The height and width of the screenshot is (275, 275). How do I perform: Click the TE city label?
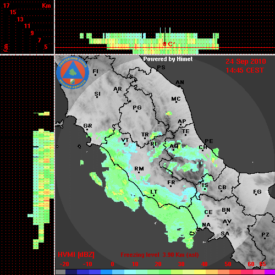click(186, 131)
